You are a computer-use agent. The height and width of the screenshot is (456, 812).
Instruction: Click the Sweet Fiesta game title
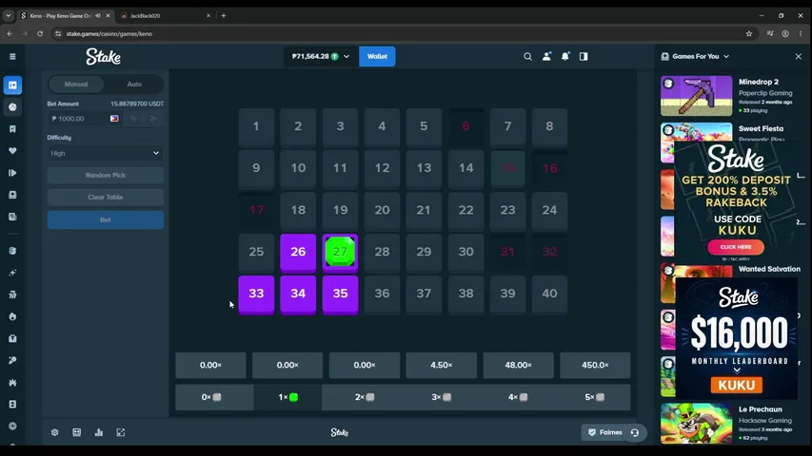pyautogui.click(x=761, y=129)
